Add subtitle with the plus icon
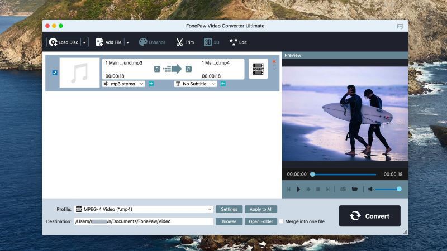Screen dimensions: 447x251 pos(223,84)
